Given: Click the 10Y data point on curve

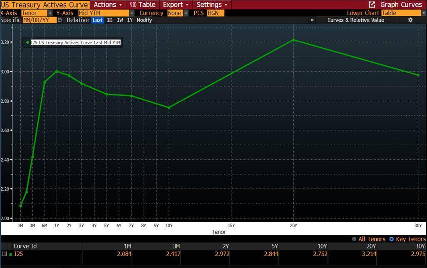Looking at the screenshot, I should [169, 108].
